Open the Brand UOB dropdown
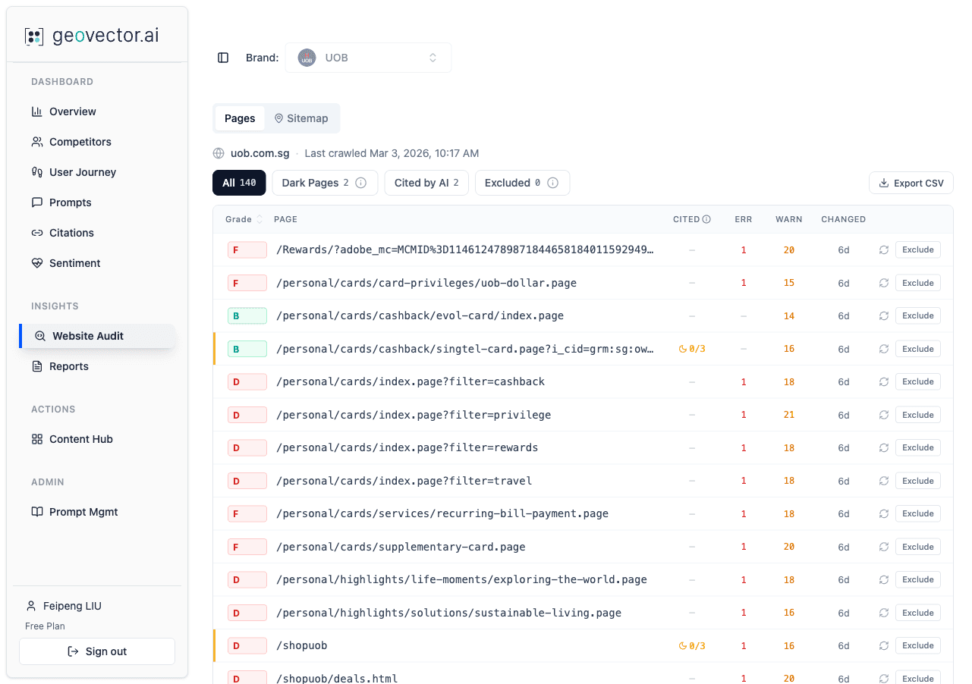The width and height of the screenshot is (972, 684). (x=368, y=58)
